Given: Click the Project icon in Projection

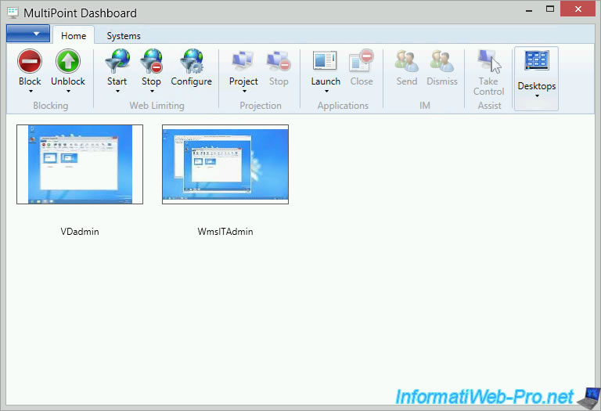Looking at the screenshot, I should (243, 62).
